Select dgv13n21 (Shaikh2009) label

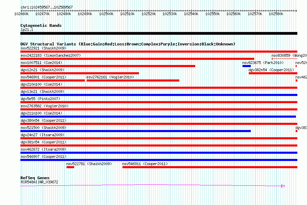[x=42, y=91]
